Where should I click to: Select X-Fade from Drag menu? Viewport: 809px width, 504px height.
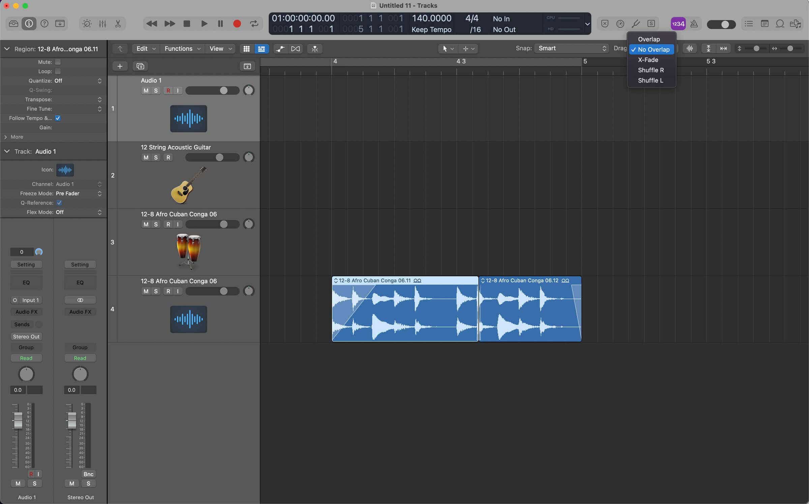click(x=651, y=60)
